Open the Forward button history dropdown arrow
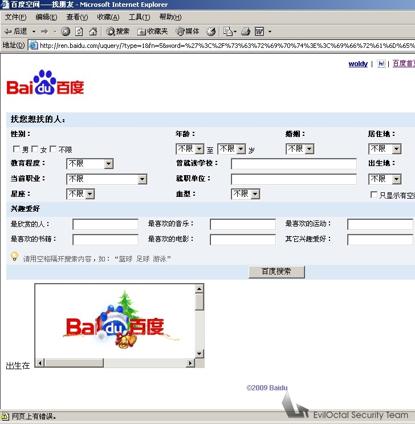This screenshot has height=424, width=415. pos(55,31)
